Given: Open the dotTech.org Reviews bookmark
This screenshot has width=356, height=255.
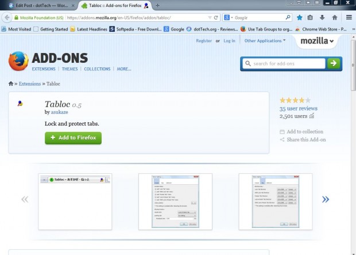Looking at the screenshot, I should tap(212, 29).
